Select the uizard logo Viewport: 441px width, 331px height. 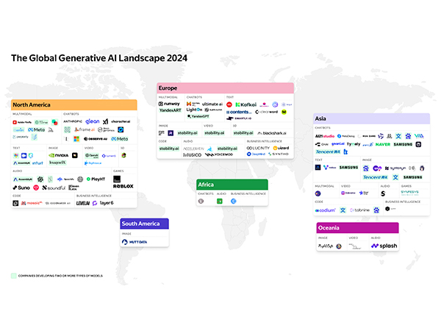pyautogui.click(x=281, y=148)
